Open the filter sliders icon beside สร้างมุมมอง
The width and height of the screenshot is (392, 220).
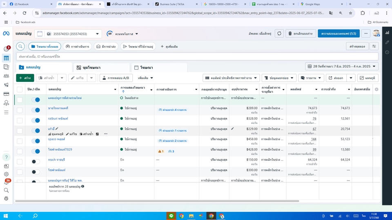coord(374,46)
